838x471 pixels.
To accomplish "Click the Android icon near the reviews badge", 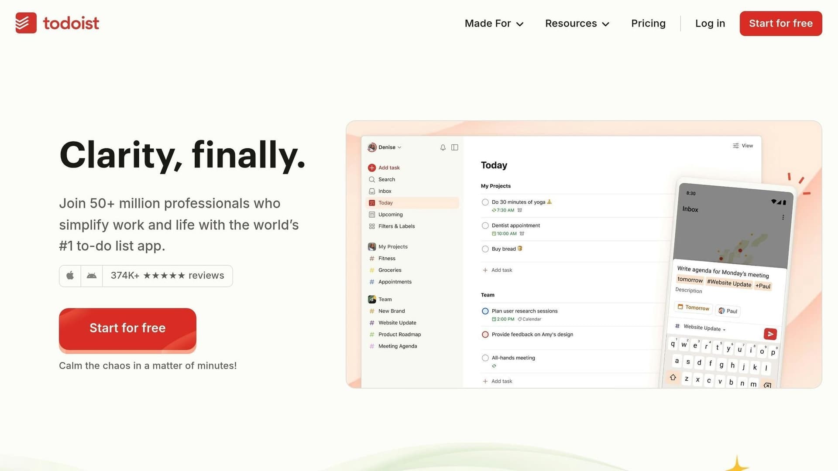I will [91, 276].
